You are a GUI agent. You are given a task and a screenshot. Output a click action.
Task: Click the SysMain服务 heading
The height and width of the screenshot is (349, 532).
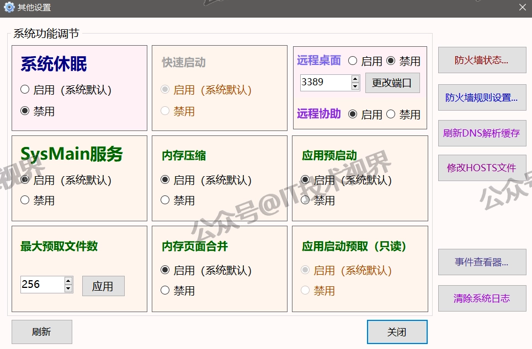pos(71,154)
